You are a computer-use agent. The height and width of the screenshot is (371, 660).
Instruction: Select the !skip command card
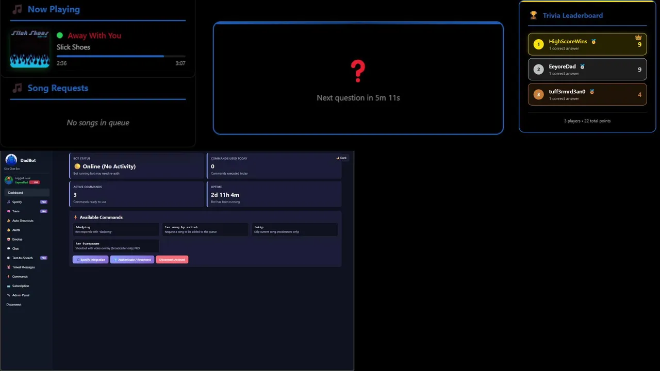click(294, 229)
